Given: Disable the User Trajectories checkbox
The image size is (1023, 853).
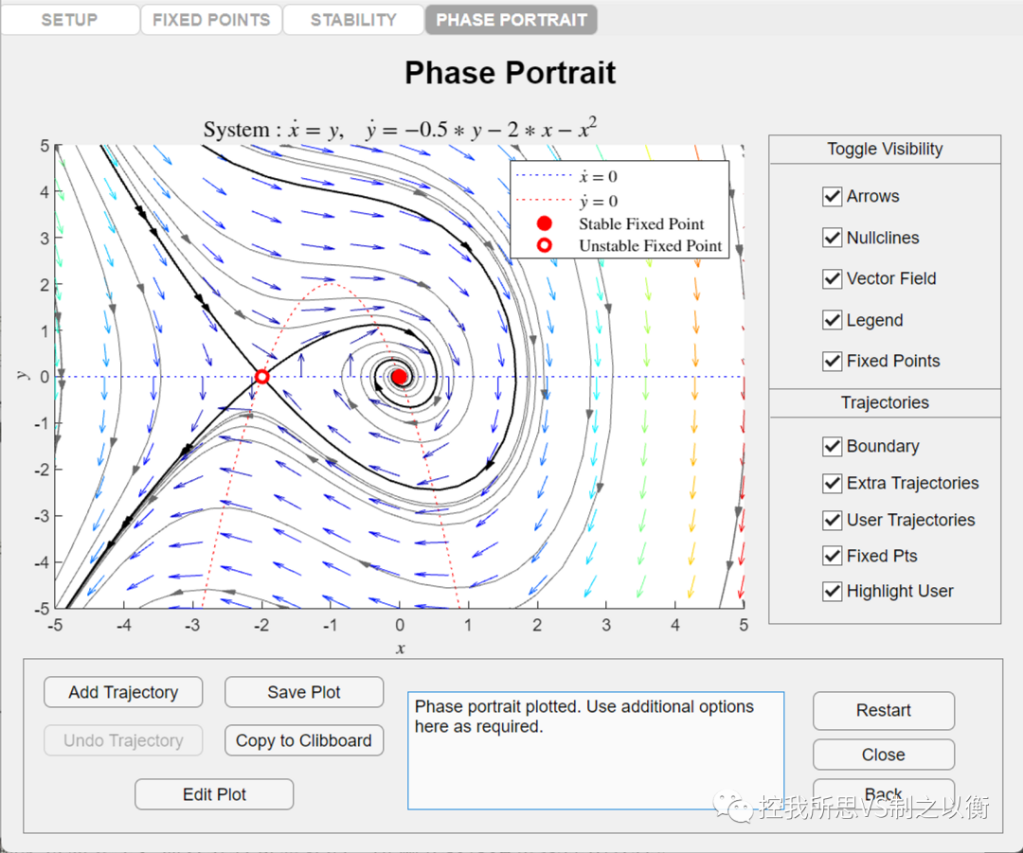Looking at the screenshot, I should (x=832, y=520).
